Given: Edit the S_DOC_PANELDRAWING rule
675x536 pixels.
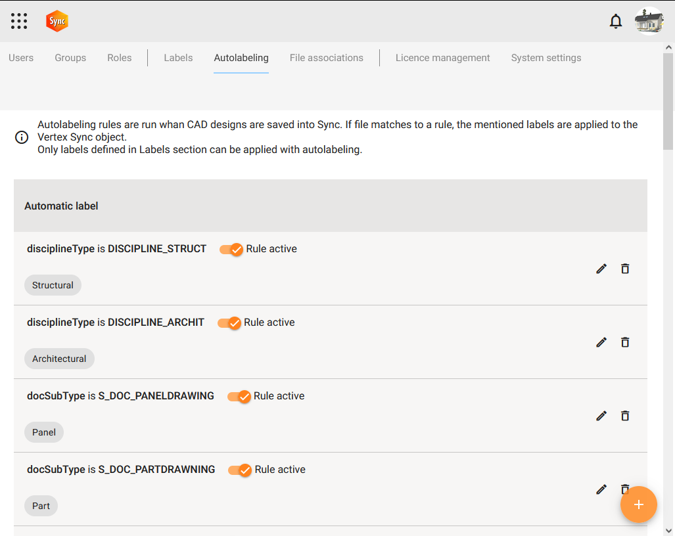Looking at the screenshot, I should click(x=601, y=416).
